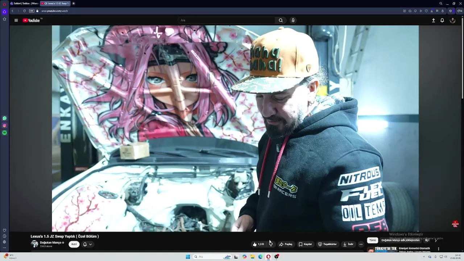Start voice search with microphone icon
The image size is (464, 261).
coord(293,20)
